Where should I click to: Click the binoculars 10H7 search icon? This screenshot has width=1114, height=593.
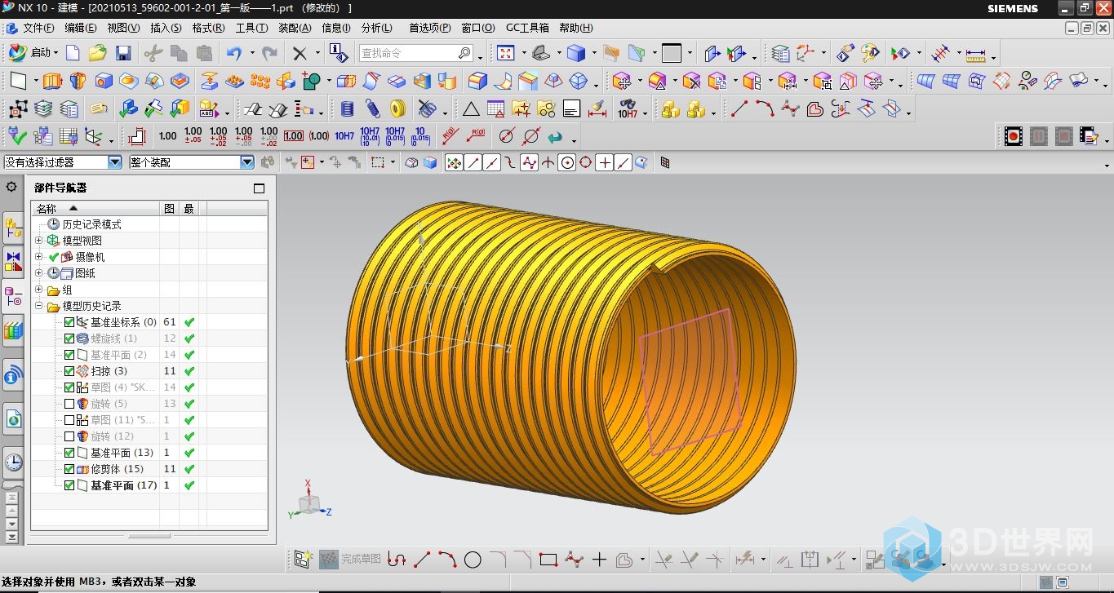(628, 109)
